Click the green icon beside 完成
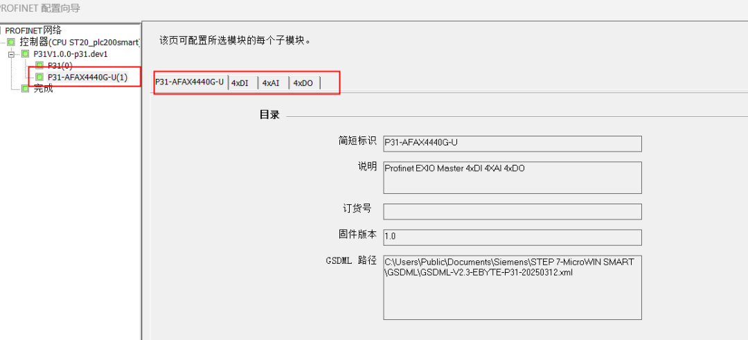Screen dimensions: 748x340 tap(26, 89)
